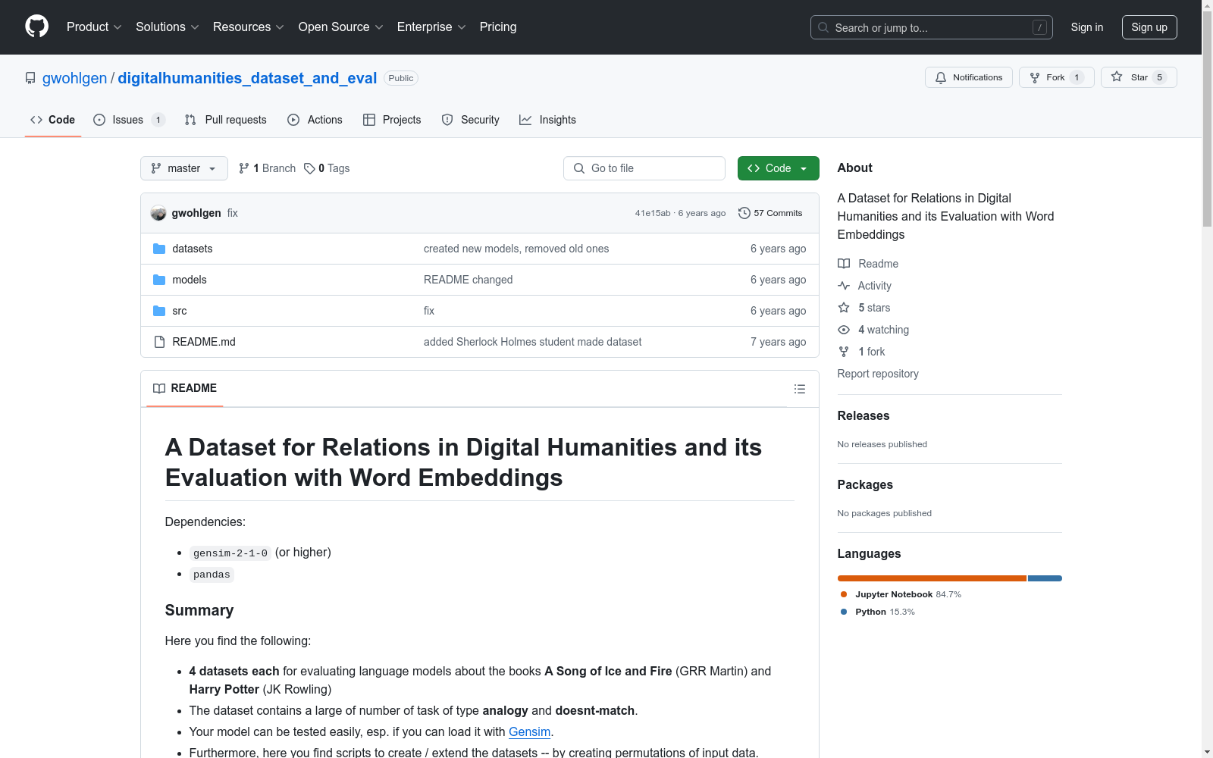Click the fork icon beside 1 fork
This screenshot has width=1213, height=758.
(x=844, y=352)
